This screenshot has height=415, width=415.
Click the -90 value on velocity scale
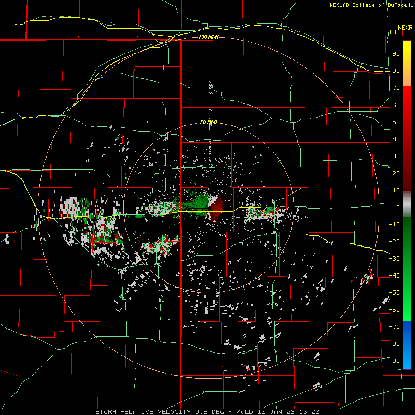pyautogui.click(x=394, y=361)
